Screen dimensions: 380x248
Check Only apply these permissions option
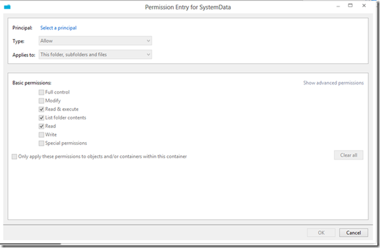(x=14, y=156)
